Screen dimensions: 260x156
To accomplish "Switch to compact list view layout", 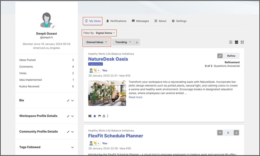I will click(x=231, y=42).
